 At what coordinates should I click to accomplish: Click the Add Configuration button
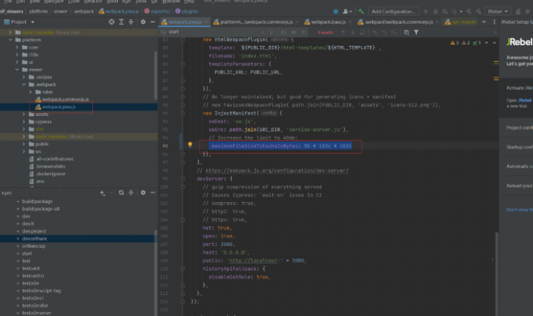[394, 12]
